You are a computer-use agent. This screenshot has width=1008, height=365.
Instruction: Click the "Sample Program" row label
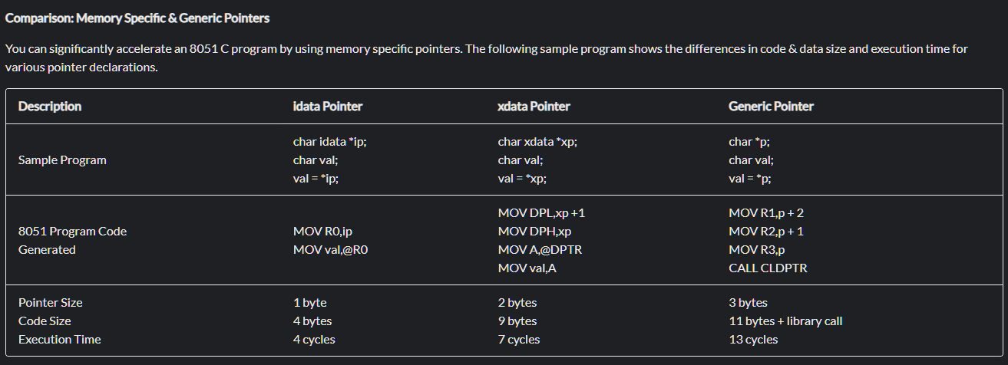coord(62,160)
